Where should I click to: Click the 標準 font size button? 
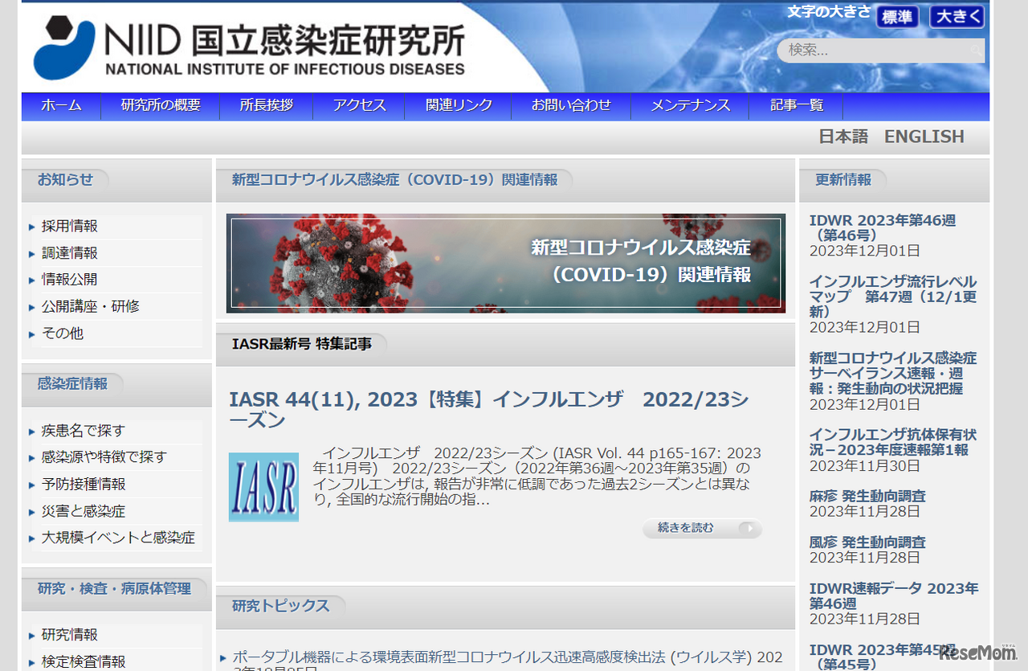(x=897, y=17)
